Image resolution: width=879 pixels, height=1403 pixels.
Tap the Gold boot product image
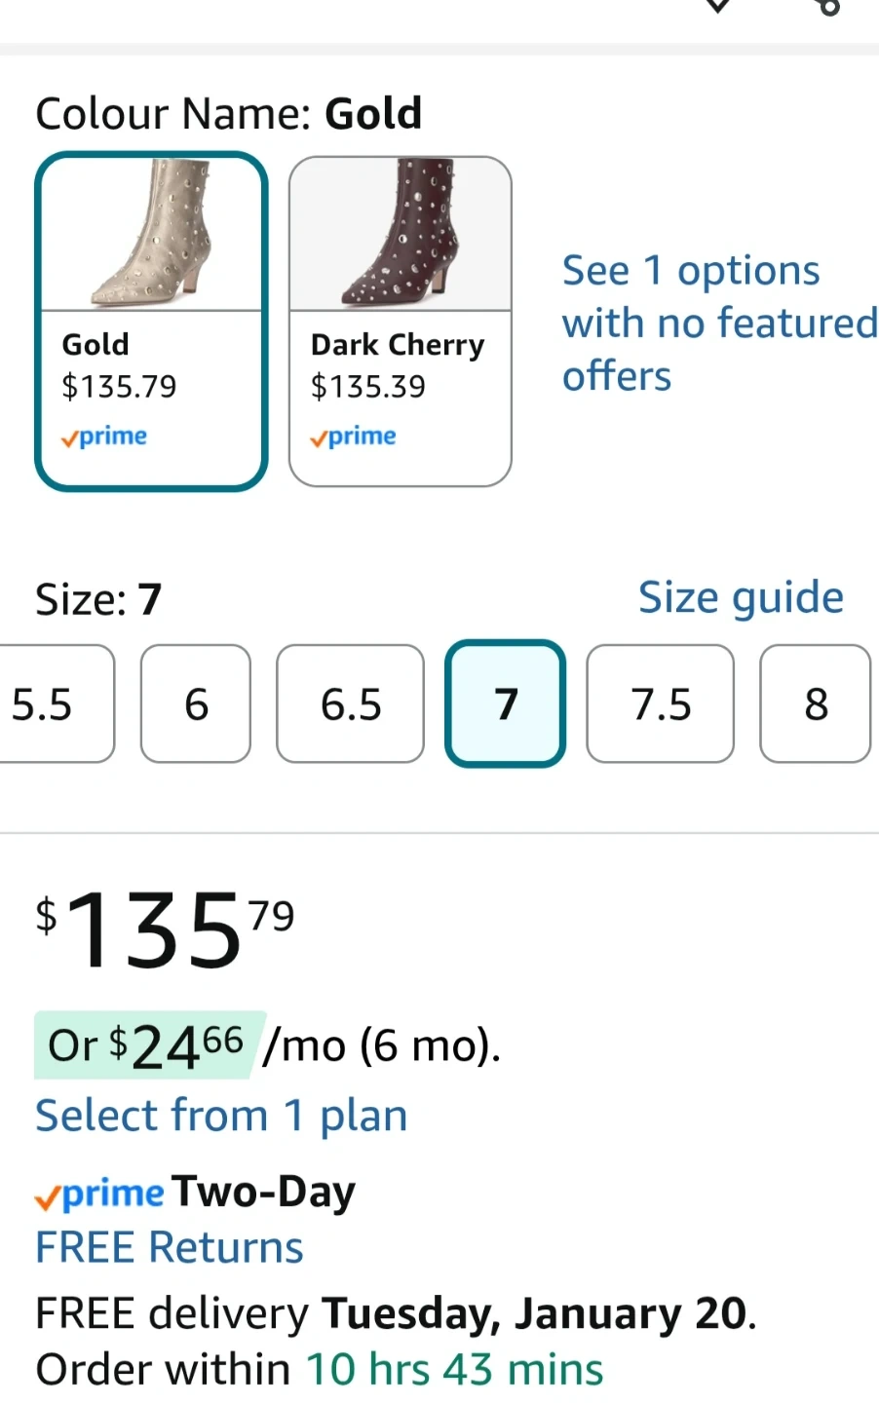coord(151,234)
